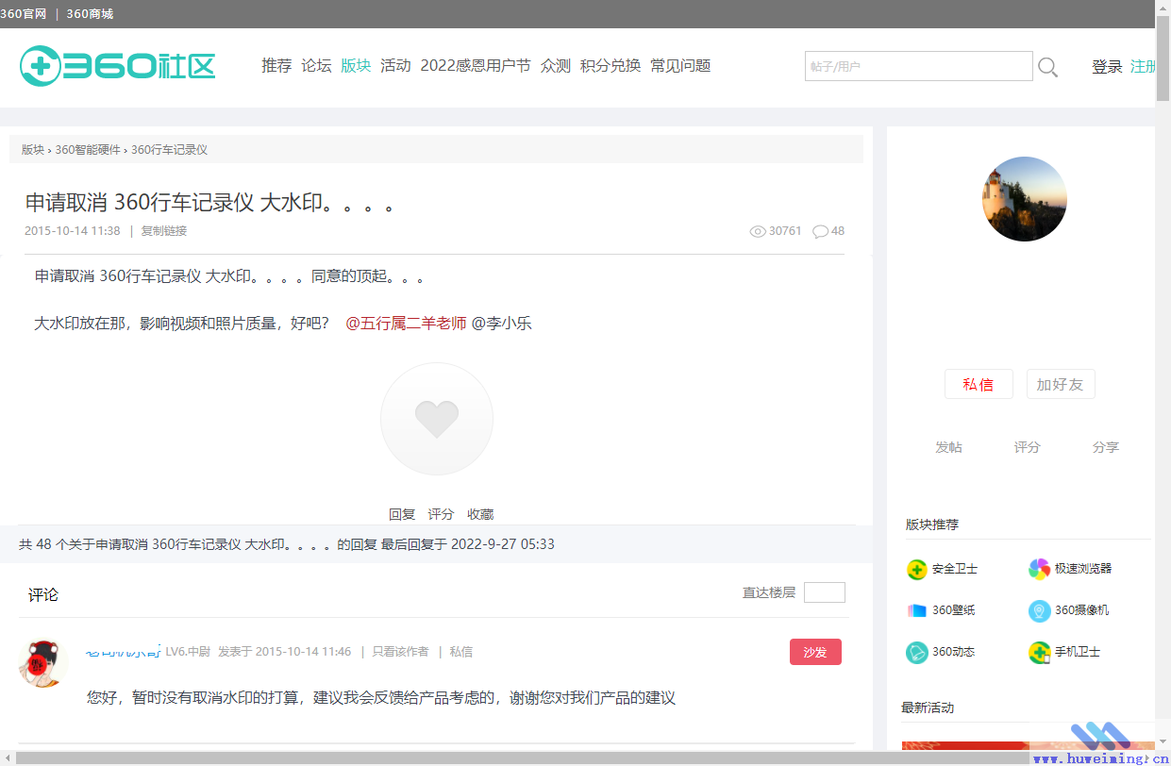The image size is (1171, 766).
Task: Focus the 帖子/用户 search box
Action: coord(919,66)
